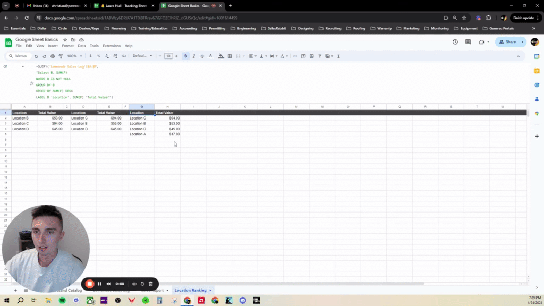
Task: Open the fill color tool
Action: pyautogui.click(x=220, y=56)
